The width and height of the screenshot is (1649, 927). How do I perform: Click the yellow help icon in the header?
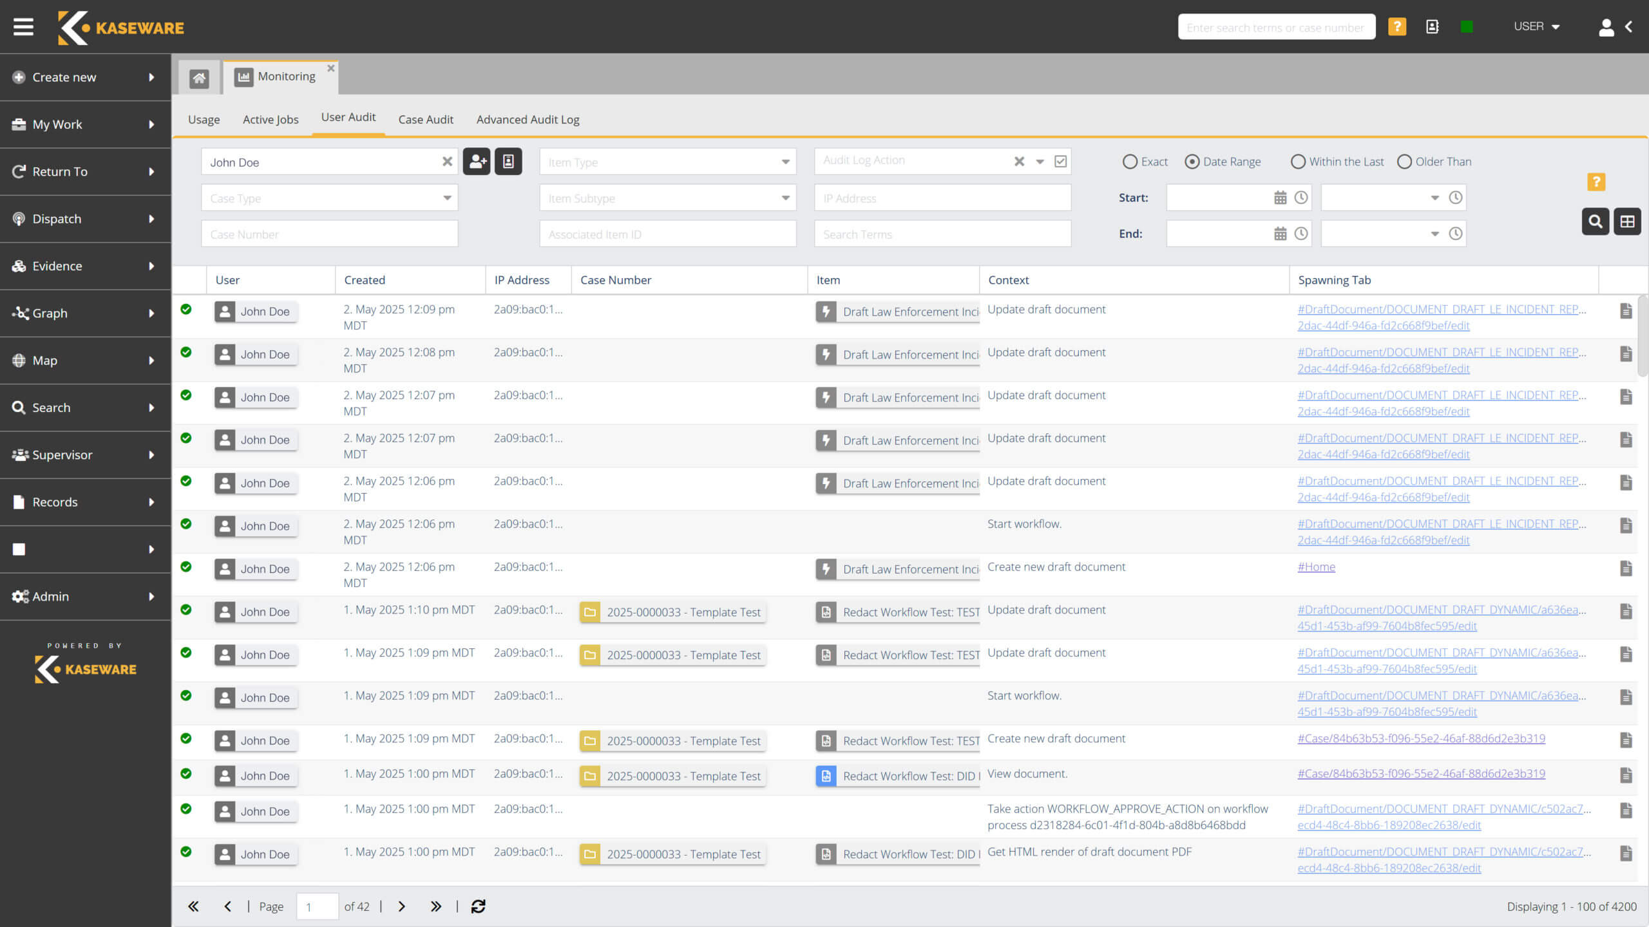point(1396,26)
